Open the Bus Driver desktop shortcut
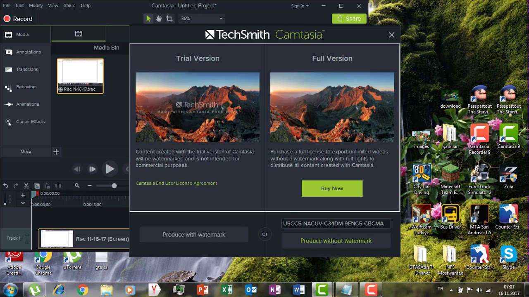The width and height of the screenshot is (529, 297). click(450, 217)
